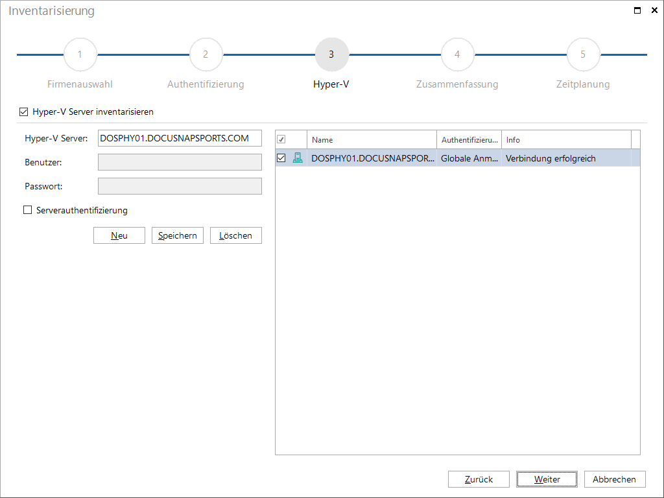This screenshot has width=664, height=498.
Task: Select the step 3 Hyper-V circle
Action: click(331, 54)
